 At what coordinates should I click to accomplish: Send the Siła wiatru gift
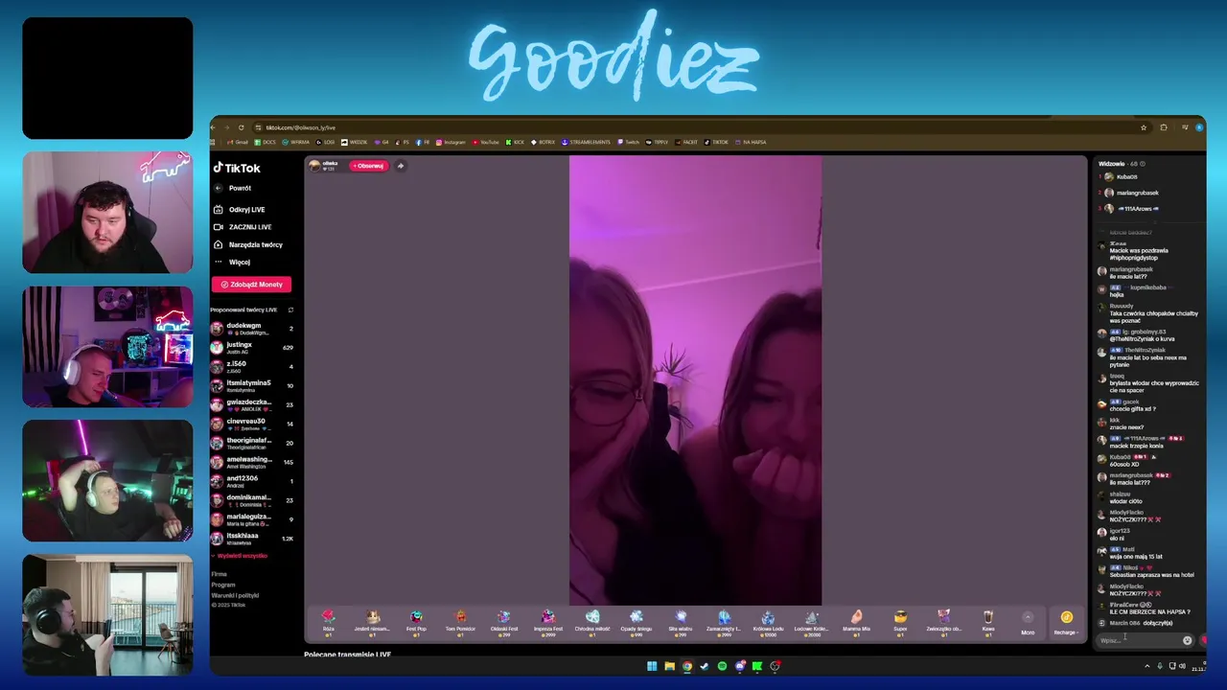tap(681, 621)
